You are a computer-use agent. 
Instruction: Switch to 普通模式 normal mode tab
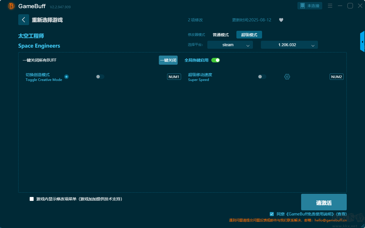coord(221,35)
